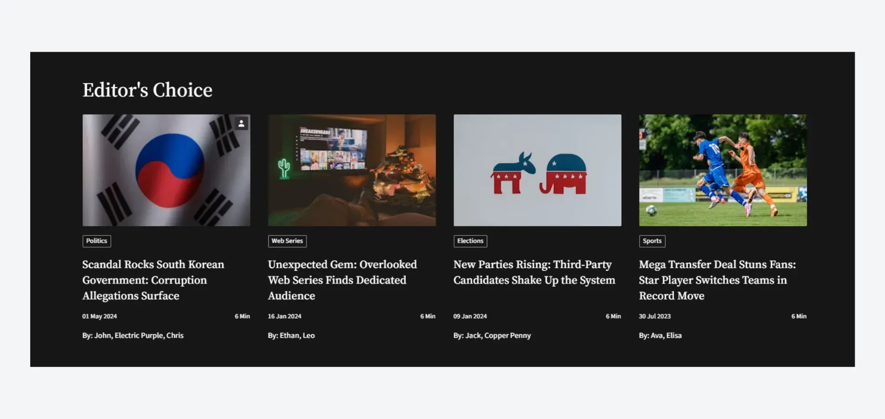Open the South Korean flag thumbnail
Screen dimensions: 885x419
[x=166, y=170]
